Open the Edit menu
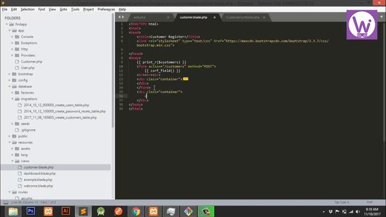This screenshot has height=217, width=386. [x=14, y=10]
